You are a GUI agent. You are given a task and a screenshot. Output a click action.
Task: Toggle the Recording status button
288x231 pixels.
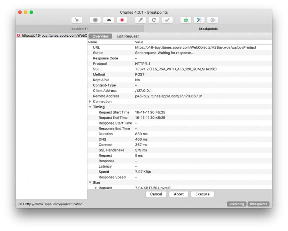[237, 204]
